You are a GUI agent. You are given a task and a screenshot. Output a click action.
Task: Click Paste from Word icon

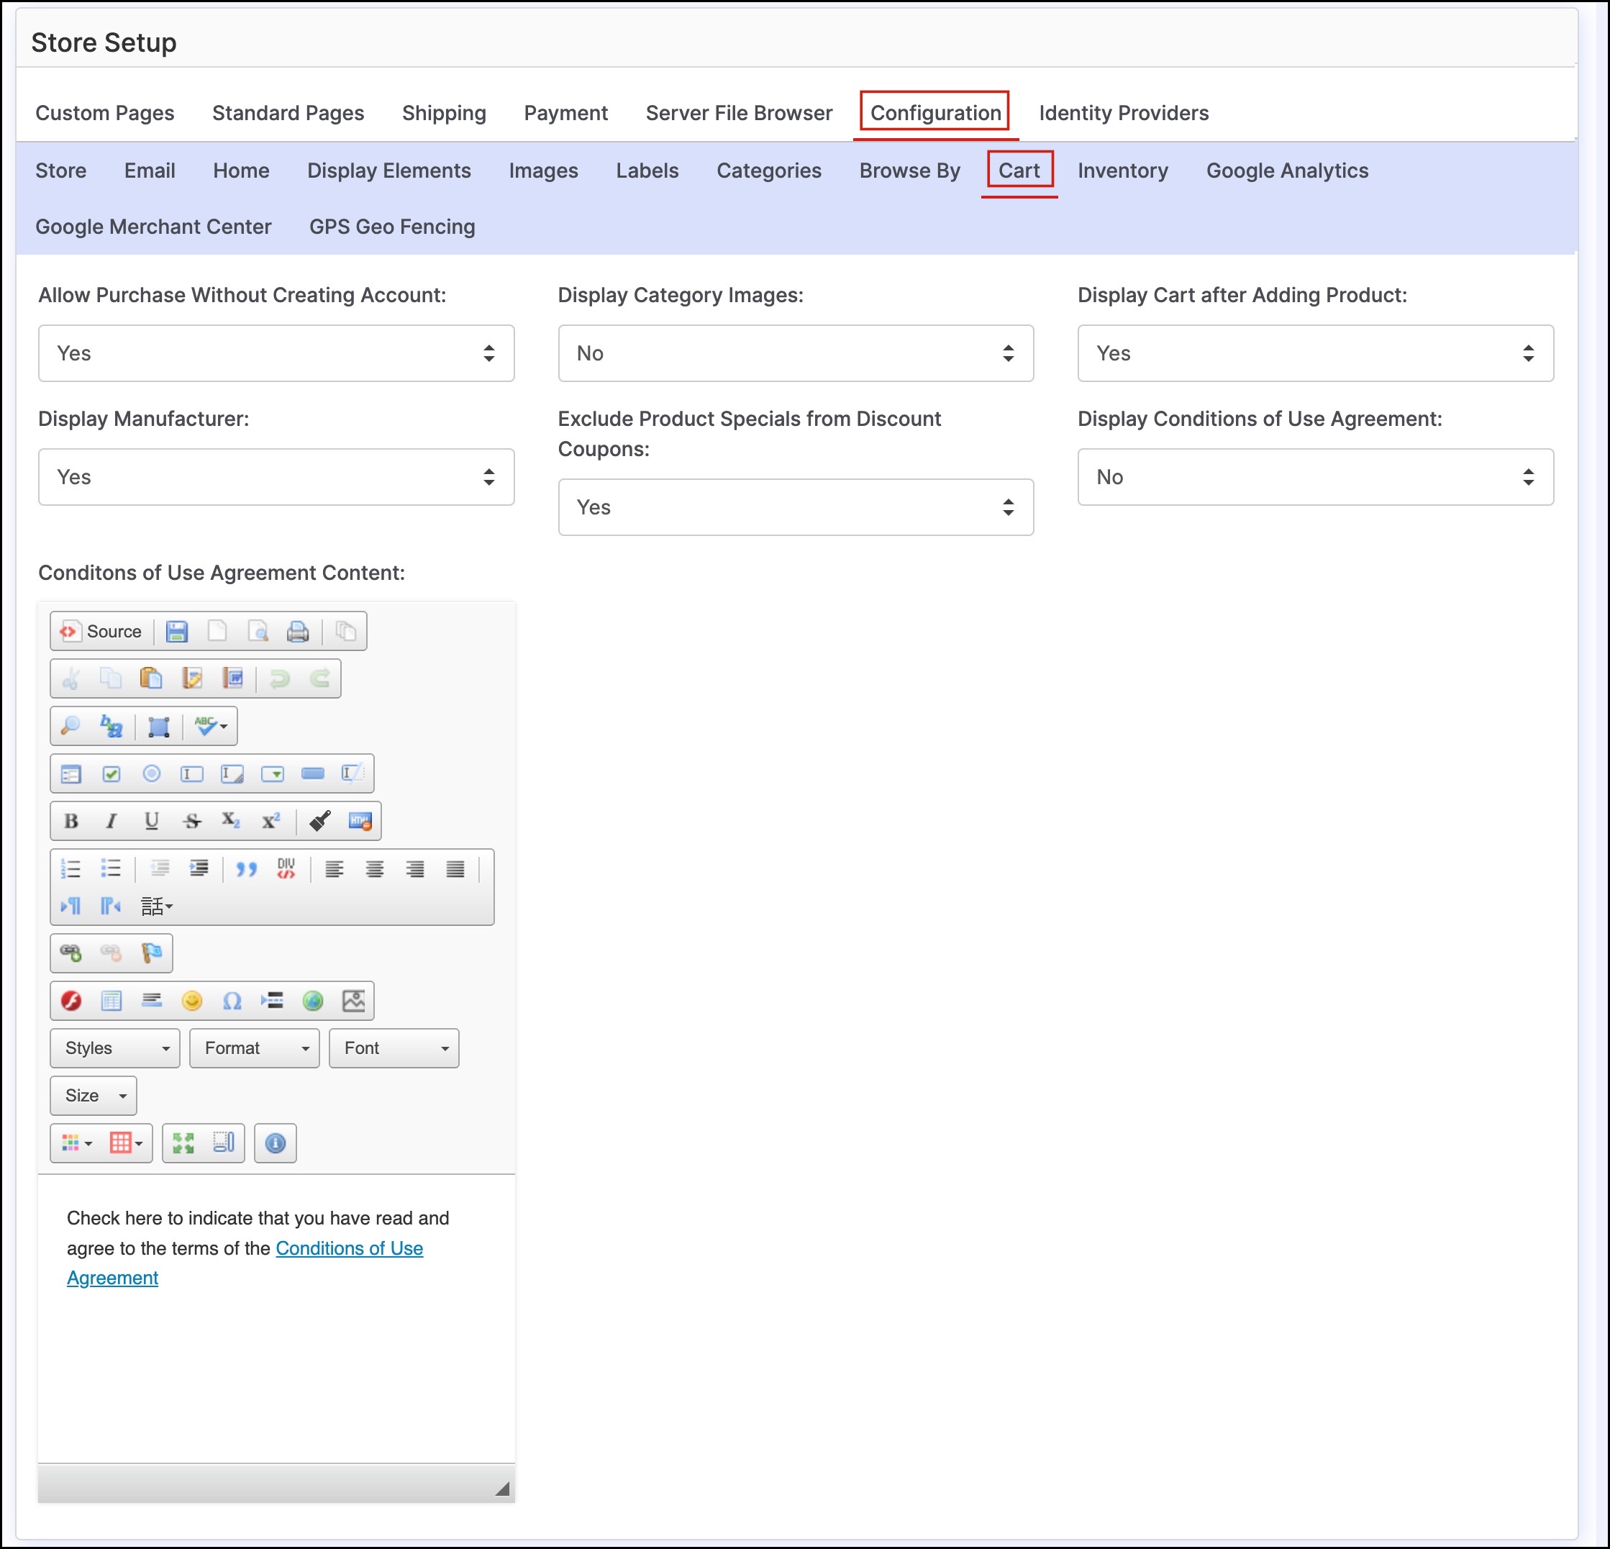[233, 678]
